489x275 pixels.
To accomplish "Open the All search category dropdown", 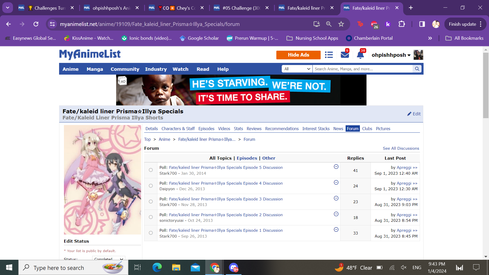I will (297, 69).
